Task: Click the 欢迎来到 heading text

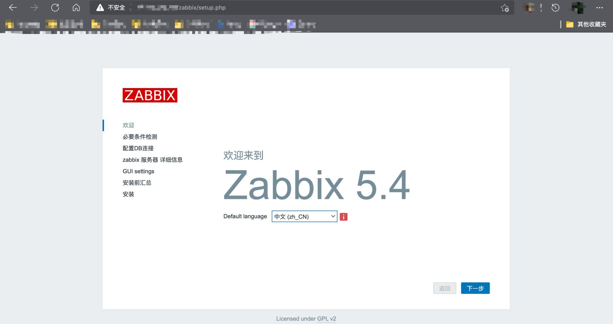Action: pos(243,155)
